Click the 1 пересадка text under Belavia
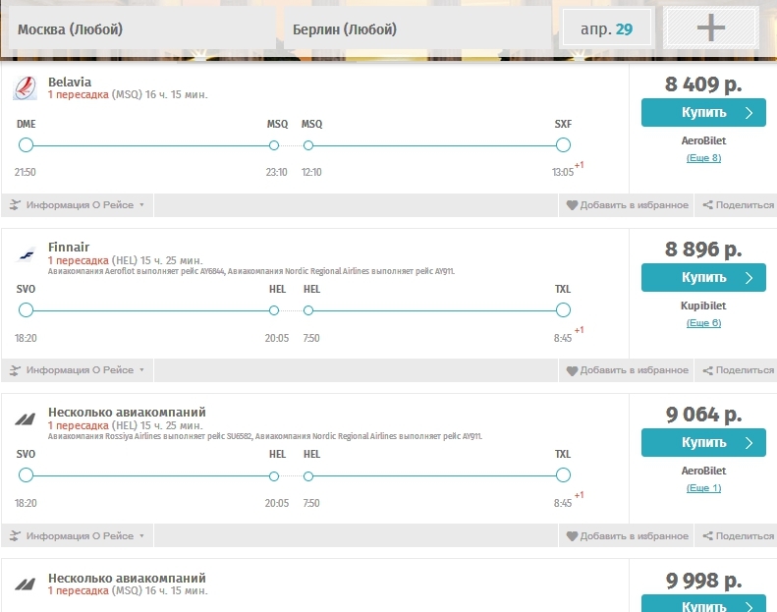This screenshot has width=777, height=612. click(79, 94)
